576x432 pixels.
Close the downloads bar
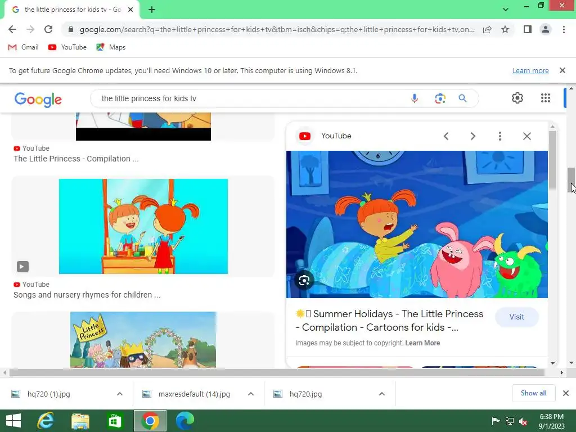pos(566,393)
